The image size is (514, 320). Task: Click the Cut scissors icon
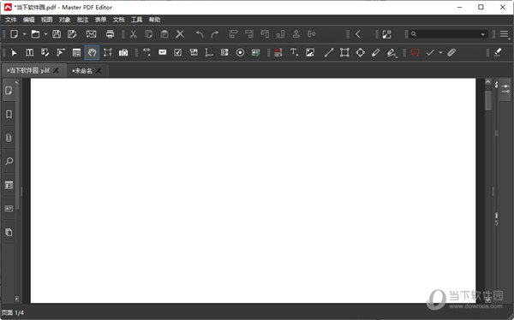point(133,34)
